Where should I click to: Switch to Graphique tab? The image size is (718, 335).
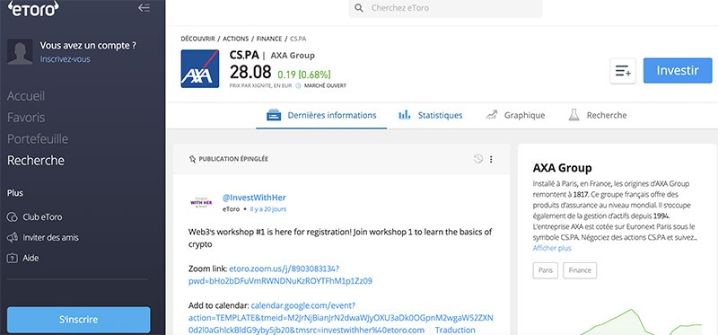point(515,115)
